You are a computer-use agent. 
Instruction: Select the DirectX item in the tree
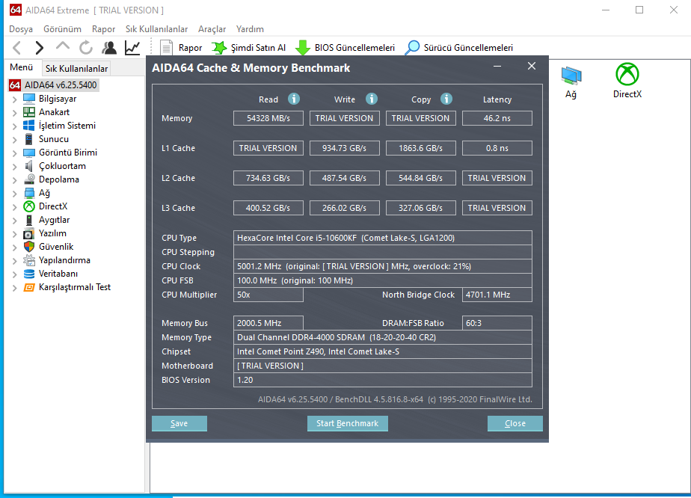coord(53,206)
